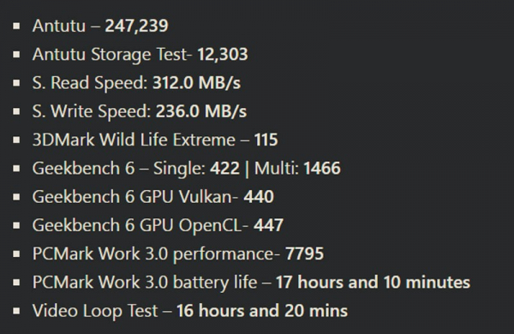Click the Geekbench 6 single score 422
Image resolution: width=514 pixels, height=334 pixels.
click(224, 168)
